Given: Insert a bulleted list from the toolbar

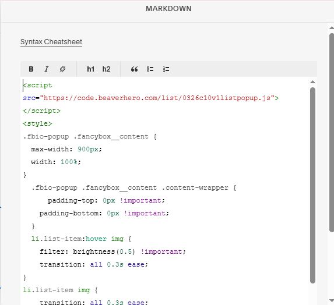Looking at the screenshot, I should pyautogui.click(x=150, y=69).
